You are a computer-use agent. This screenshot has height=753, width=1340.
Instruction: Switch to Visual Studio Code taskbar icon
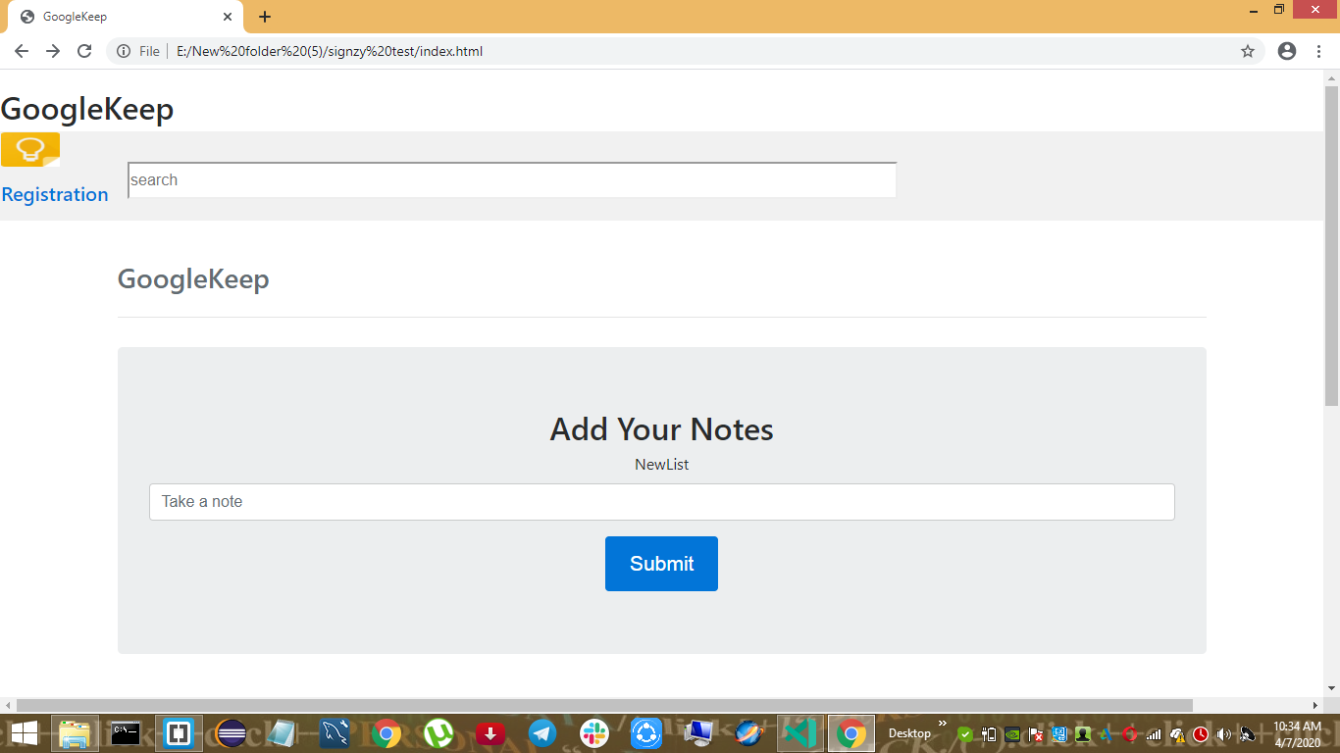(x=801, y=733)
